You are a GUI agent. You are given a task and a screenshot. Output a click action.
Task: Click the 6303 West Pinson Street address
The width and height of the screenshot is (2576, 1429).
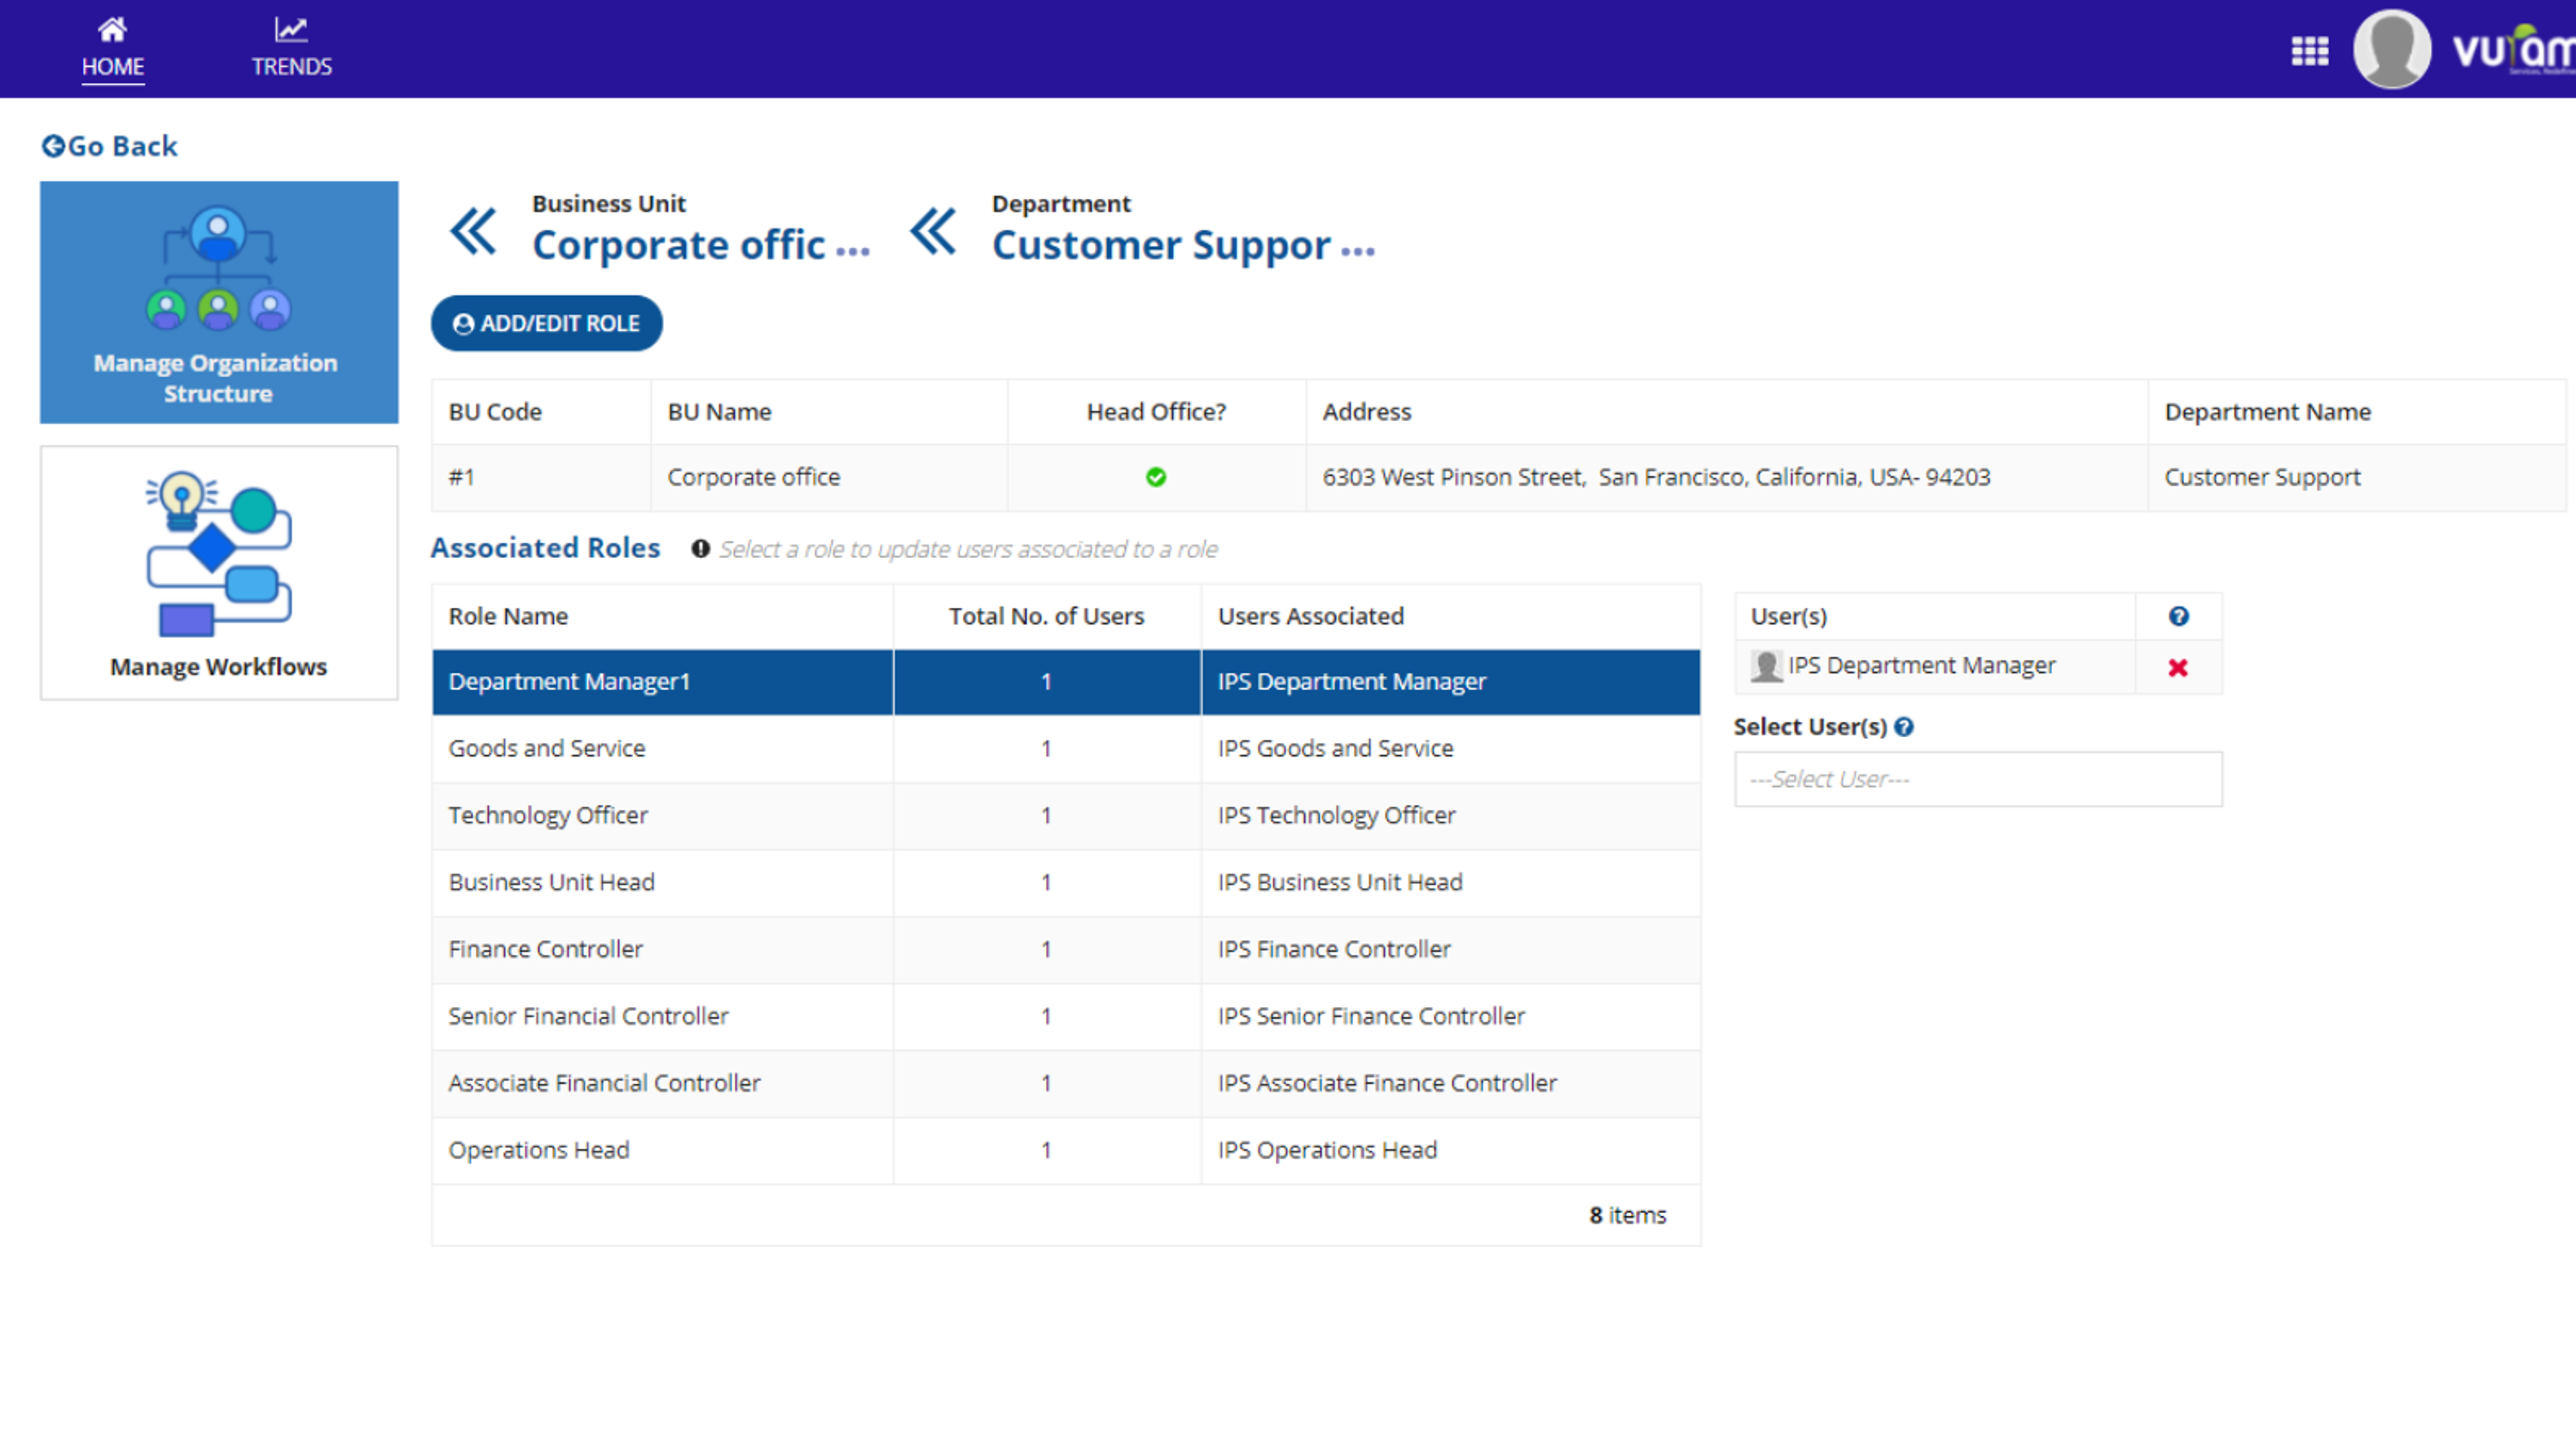click(1656, 477)
